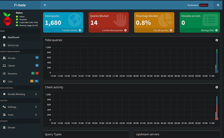Click the hand icon on Queries Blocked card

pos(120,20)
